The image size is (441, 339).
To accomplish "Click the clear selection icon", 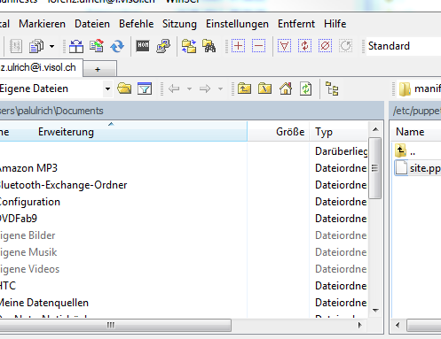I will 325,46.
